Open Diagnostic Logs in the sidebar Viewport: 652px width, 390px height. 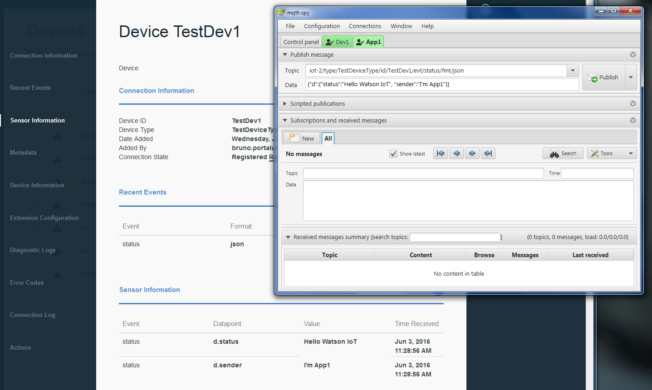[x=33, y=250]
